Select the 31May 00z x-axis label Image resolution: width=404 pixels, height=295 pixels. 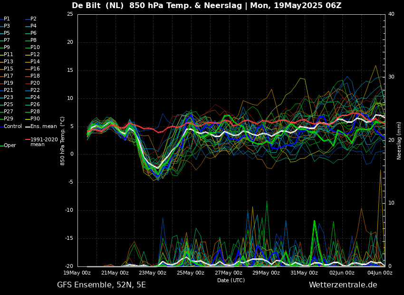pos(304,273)
